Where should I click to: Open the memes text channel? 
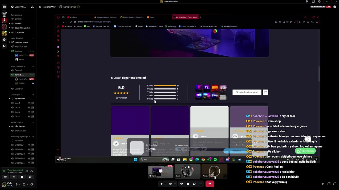point(22,23)
